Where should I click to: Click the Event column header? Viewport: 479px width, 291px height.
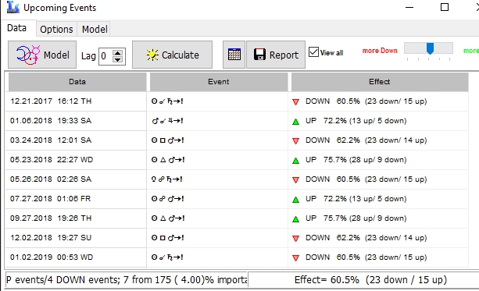[x=219, y=82]
